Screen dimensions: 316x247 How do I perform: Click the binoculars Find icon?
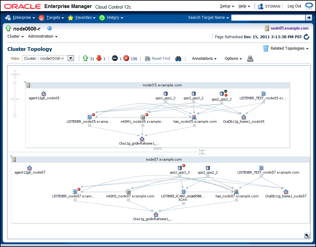(178, 59)
